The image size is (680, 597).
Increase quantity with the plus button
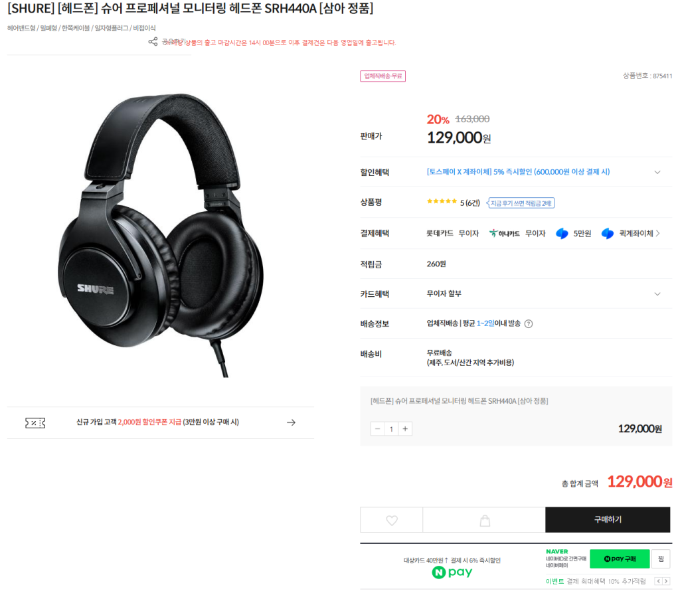point(405,429)
